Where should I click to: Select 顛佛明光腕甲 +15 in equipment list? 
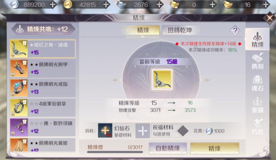point(43,68)
